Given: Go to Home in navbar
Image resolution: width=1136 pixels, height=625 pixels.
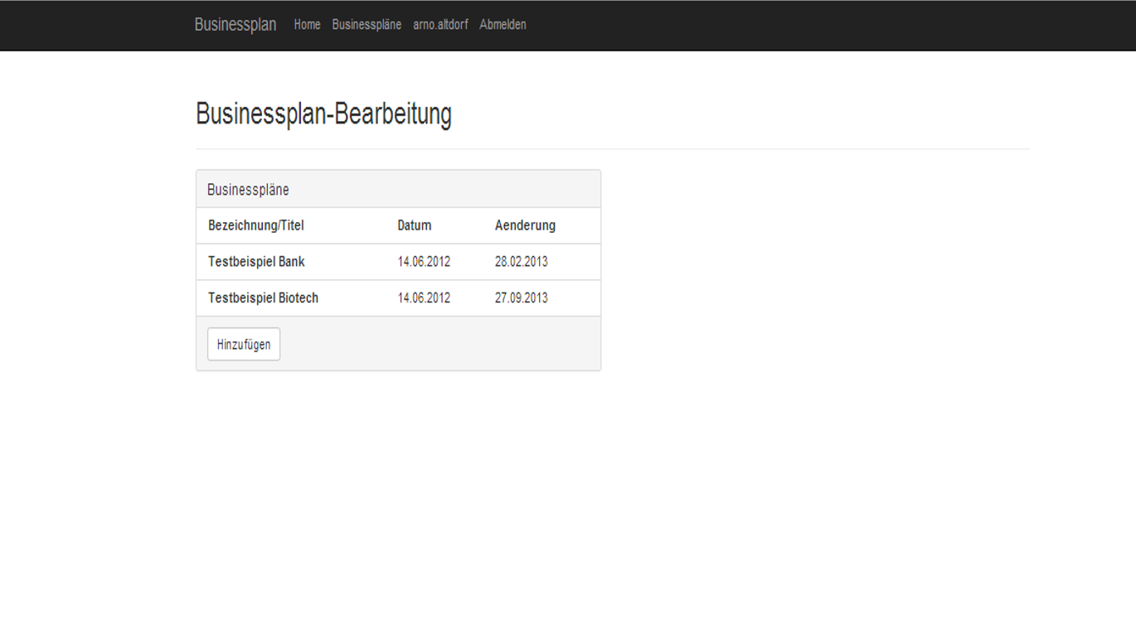Looking at the screenshot, I should tap(307, 25).
